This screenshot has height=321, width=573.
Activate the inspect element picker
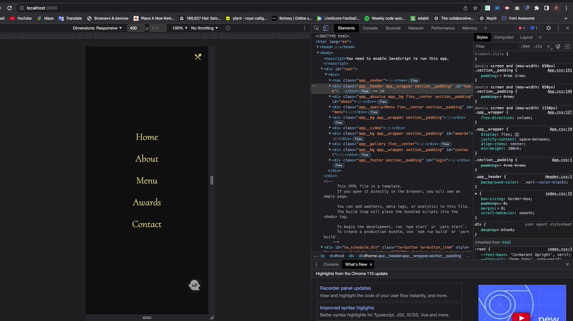tap(317, 28)
